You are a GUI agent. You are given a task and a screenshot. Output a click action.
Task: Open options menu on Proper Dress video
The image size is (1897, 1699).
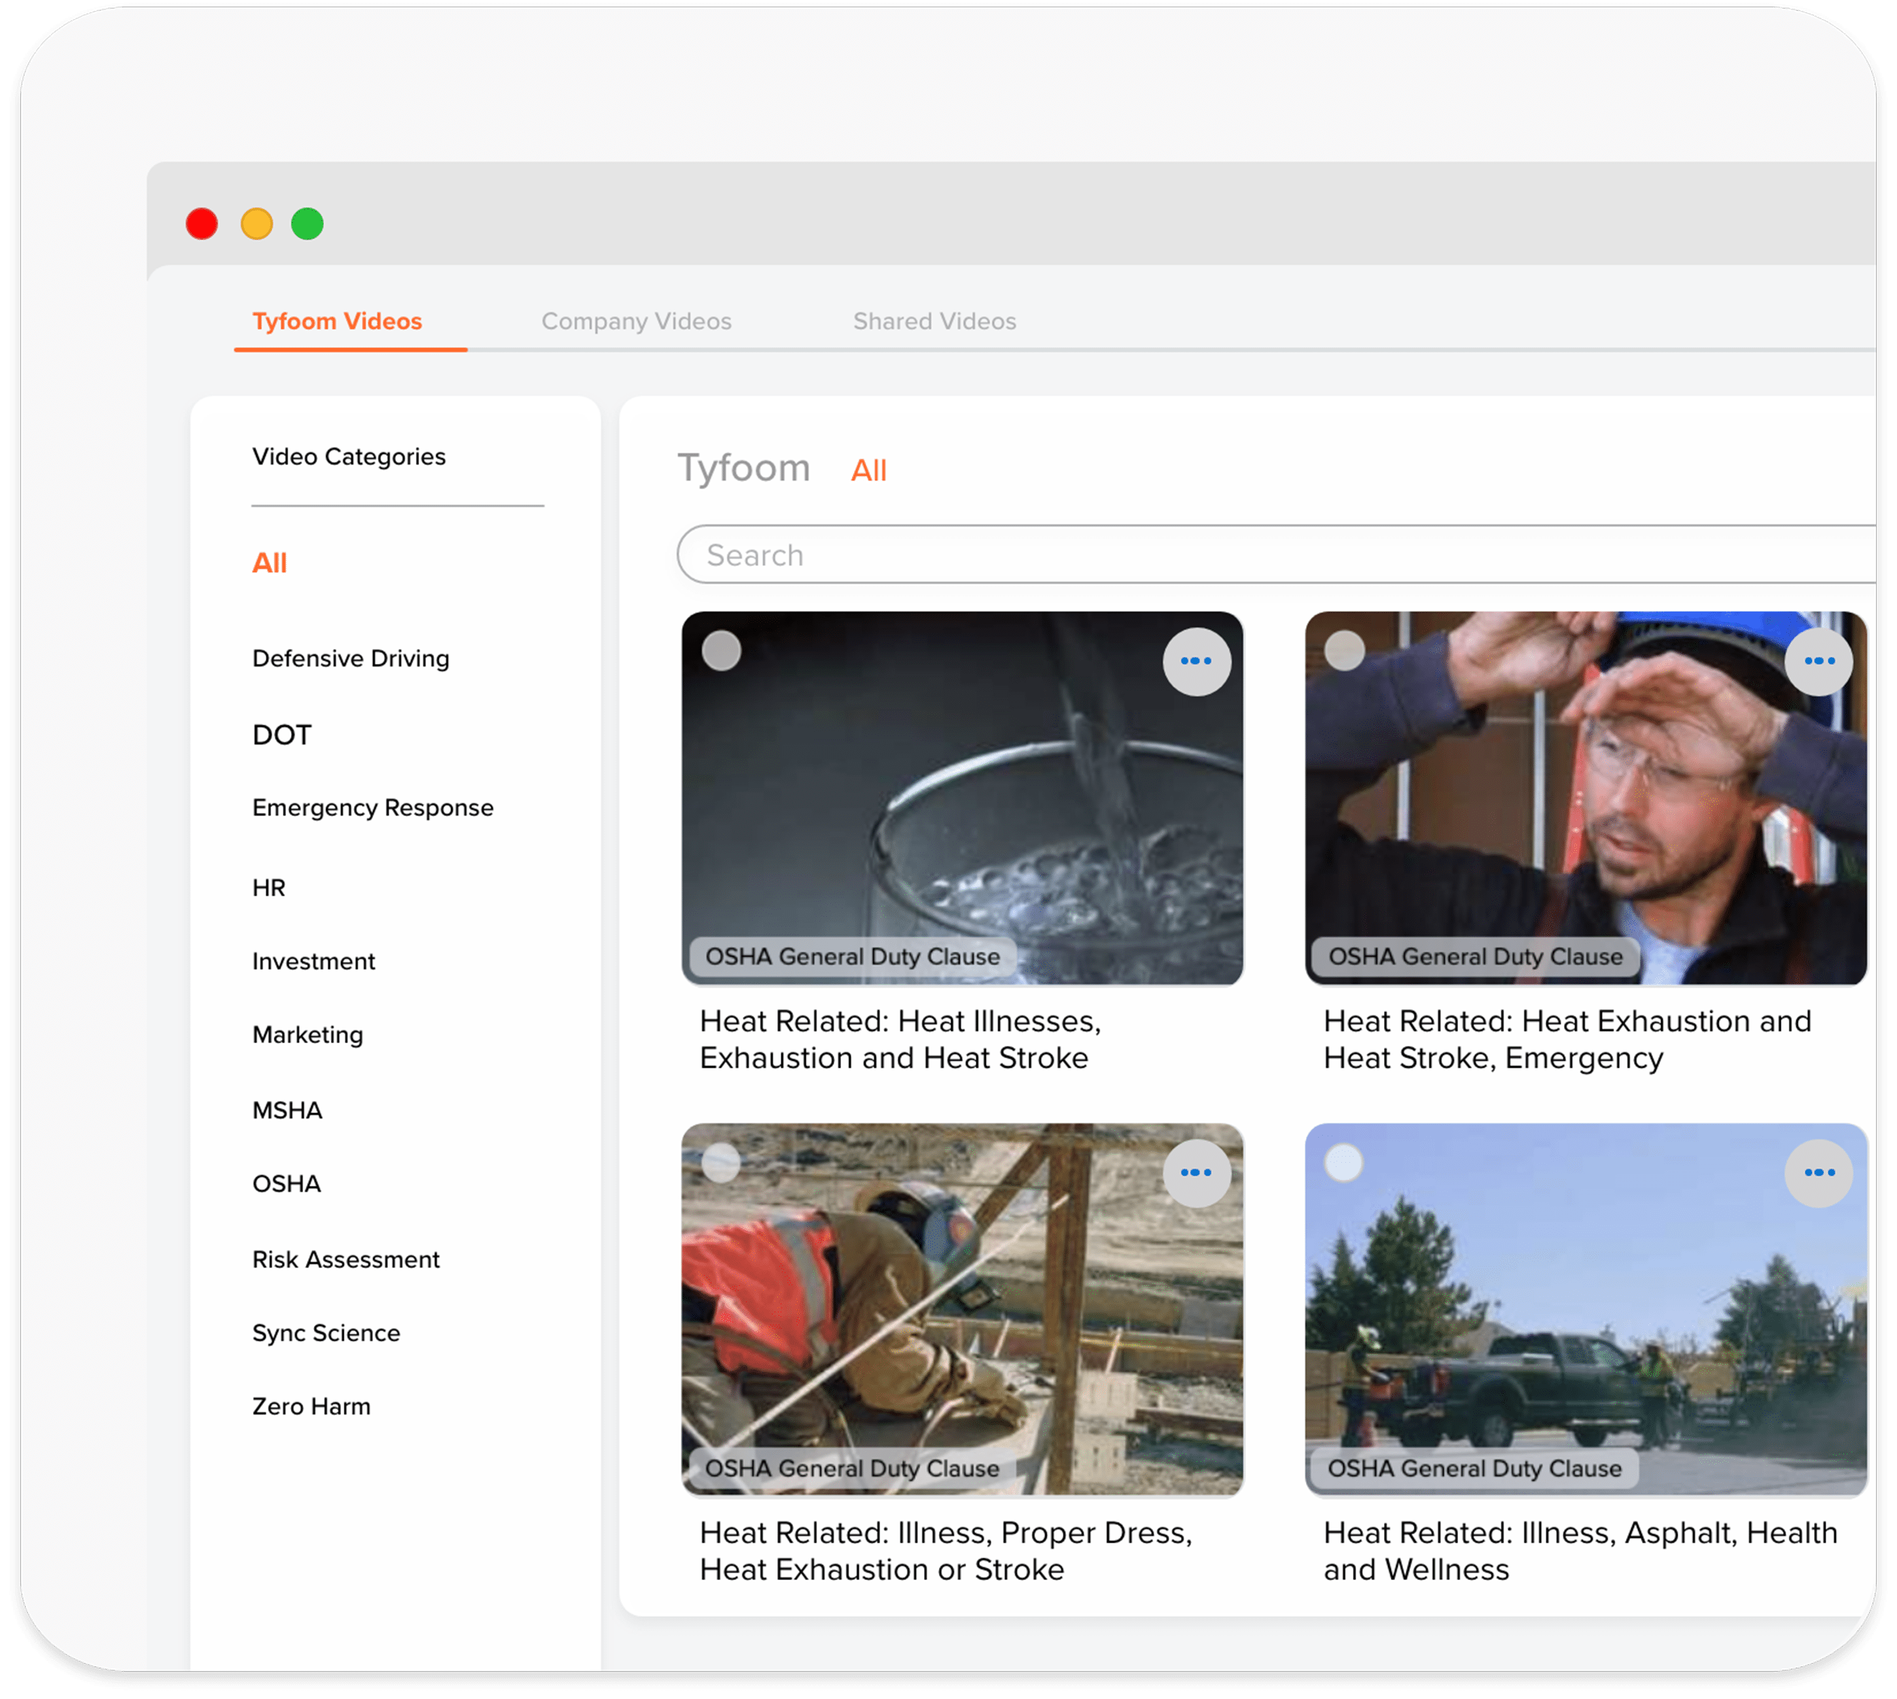click(x=1196, y=1172)
